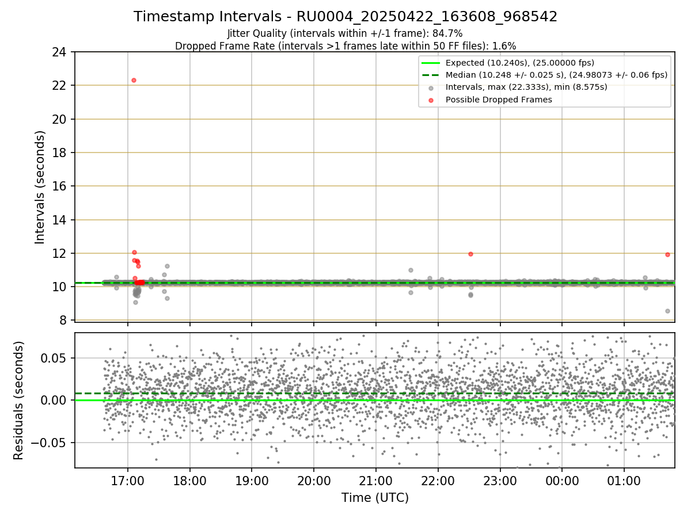Click the 'Time (UTC)' x-axis label
Viewport: 691px width, 518px height.
click(375, 498)
